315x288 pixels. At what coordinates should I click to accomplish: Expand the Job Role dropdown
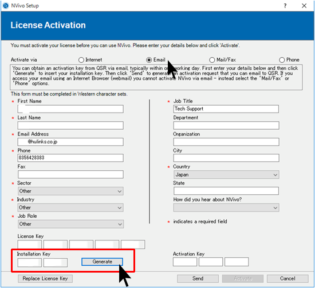(x=70, y=224)
